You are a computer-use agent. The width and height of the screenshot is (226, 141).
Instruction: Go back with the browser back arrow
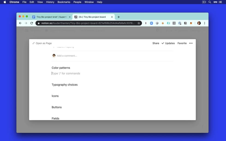pos(20,23)
